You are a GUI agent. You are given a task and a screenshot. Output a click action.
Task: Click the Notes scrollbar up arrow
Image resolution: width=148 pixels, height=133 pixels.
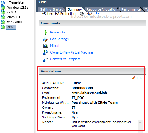[140, 123]
